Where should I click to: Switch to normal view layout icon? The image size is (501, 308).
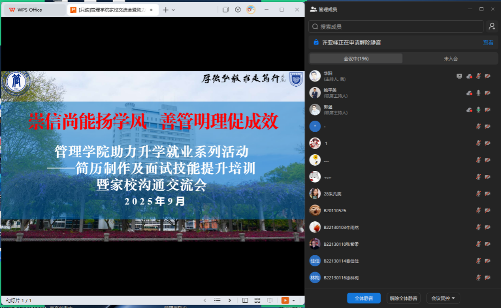pos(245,300)
